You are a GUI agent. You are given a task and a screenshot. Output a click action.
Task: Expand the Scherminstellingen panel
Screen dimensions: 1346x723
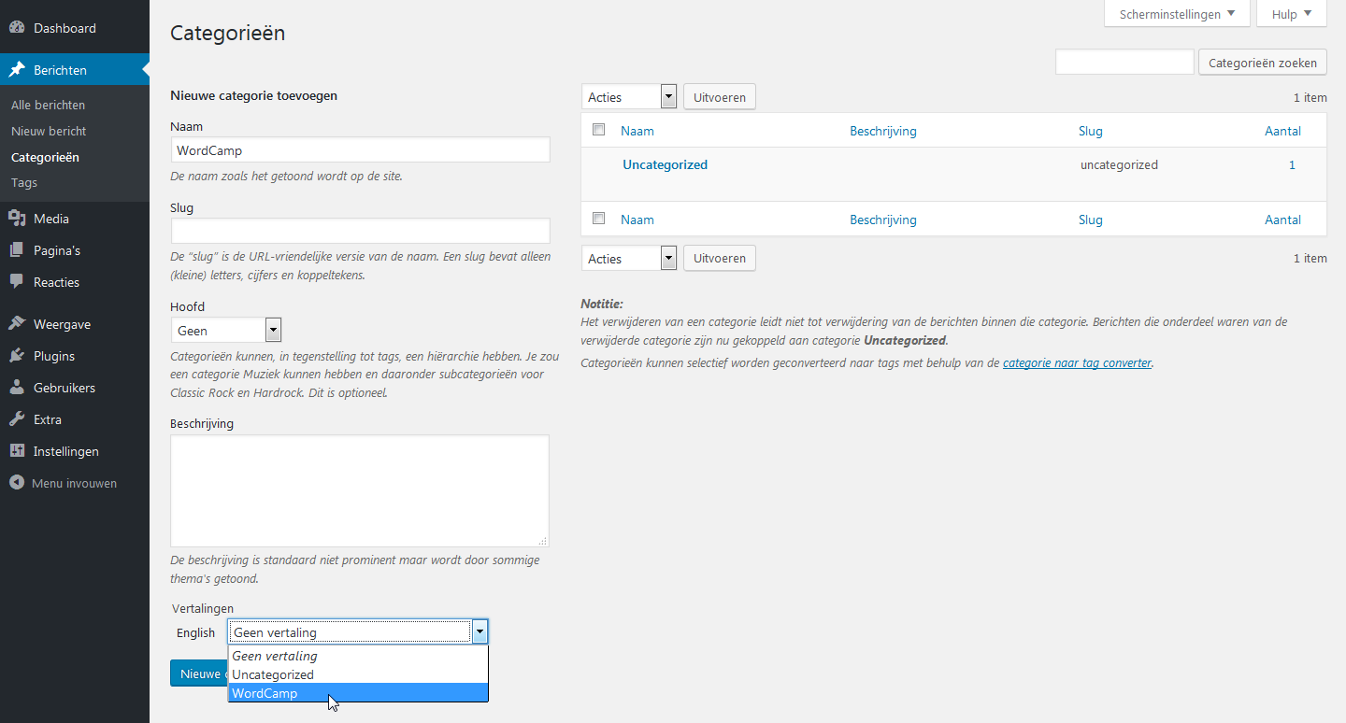pos(1176,14)
